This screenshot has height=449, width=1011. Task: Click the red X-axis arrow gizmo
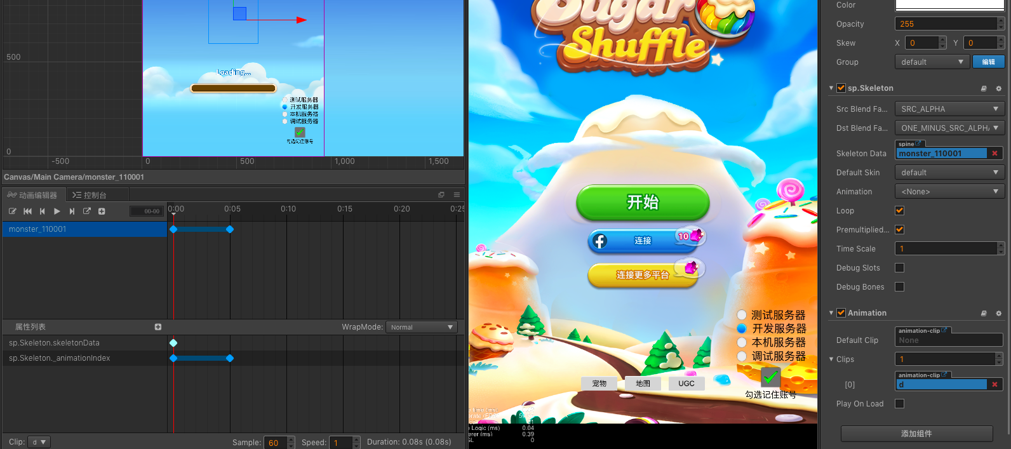point(302,20)
